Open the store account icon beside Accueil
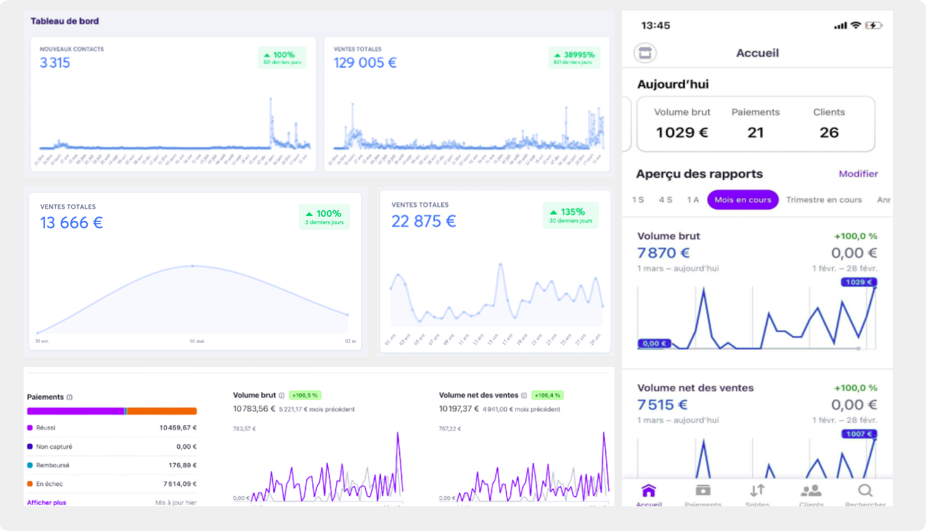Viewport: 926px width, 531px height. coord(645,53)
